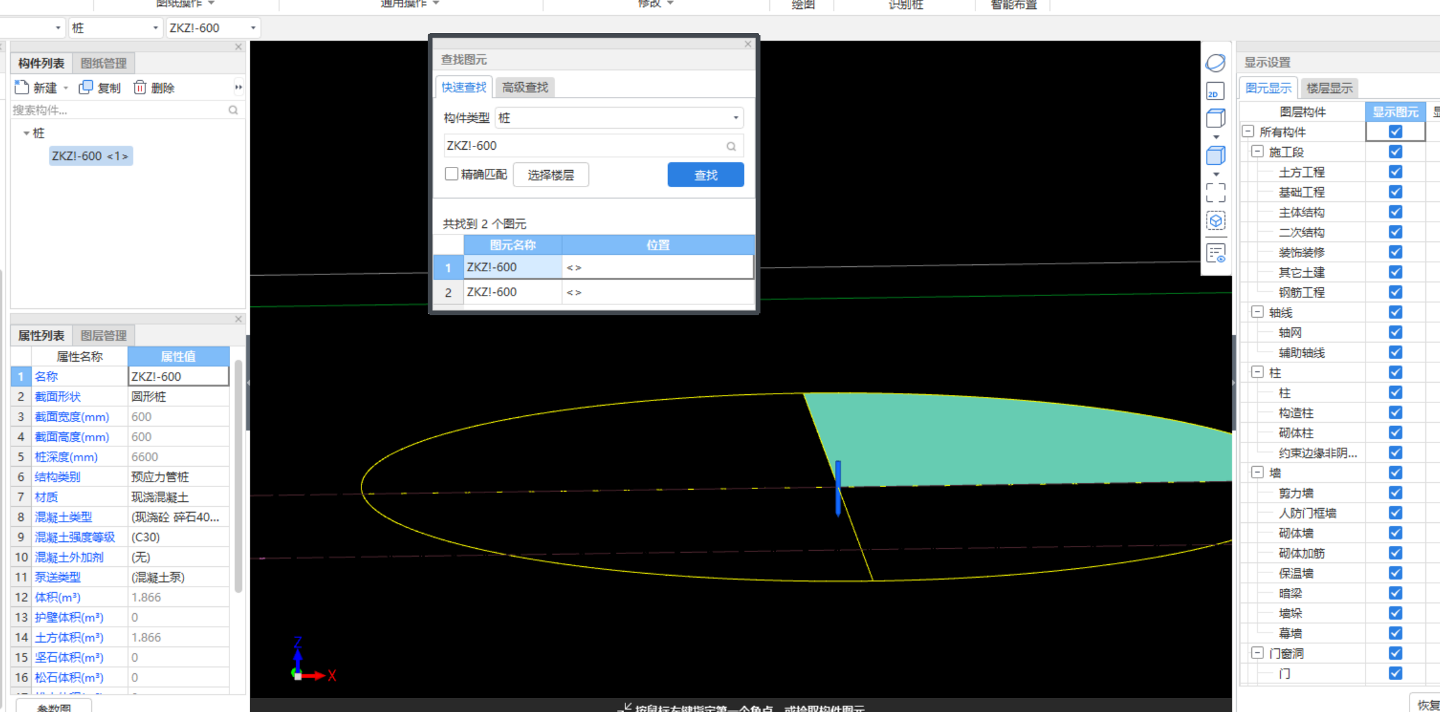Click 桩深度 value 6600
This screenshot has height=712, width=1440.
click(178, 457)
